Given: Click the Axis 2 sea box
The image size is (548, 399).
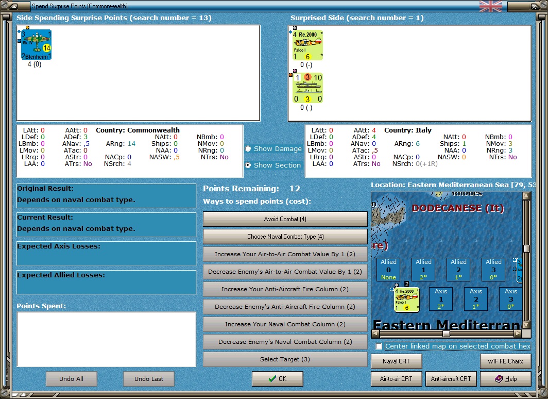Looking at the screenshot, I should point(476,299).
